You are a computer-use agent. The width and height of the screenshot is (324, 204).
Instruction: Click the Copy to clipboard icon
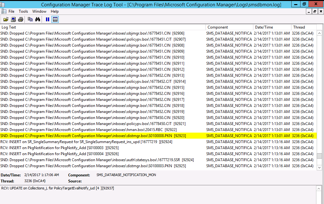[30, 19]
